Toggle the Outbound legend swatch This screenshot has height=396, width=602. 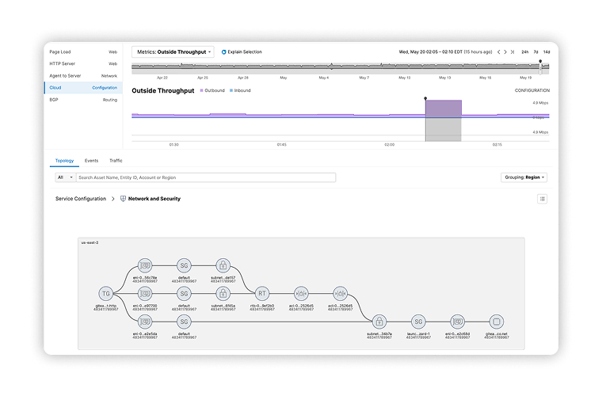(x=201, y=90)
